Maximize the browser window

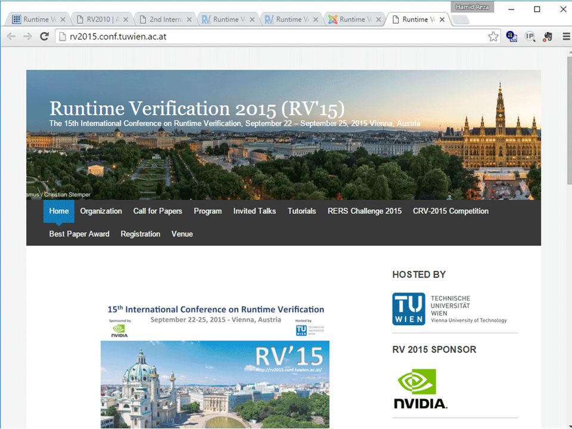point(537,9)
